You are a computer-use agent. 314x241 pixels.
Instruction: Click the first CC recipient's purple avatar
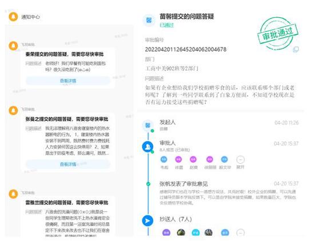click(166, 232)
